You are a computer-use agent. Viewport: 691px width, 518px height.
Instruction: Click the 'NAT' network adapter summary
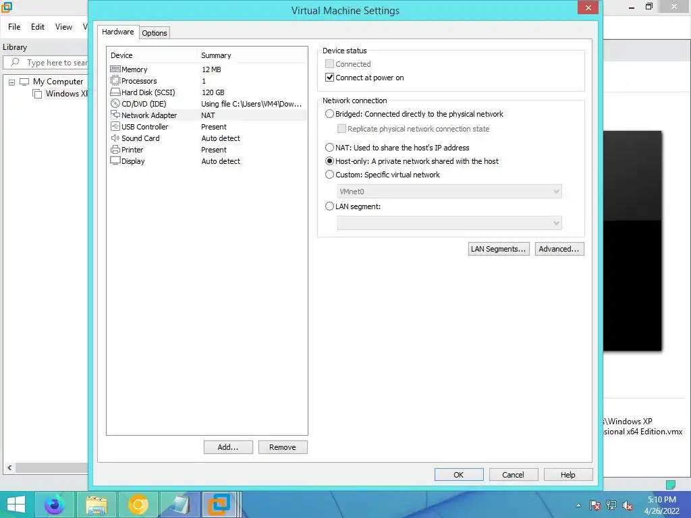click(x=208, y=115)
